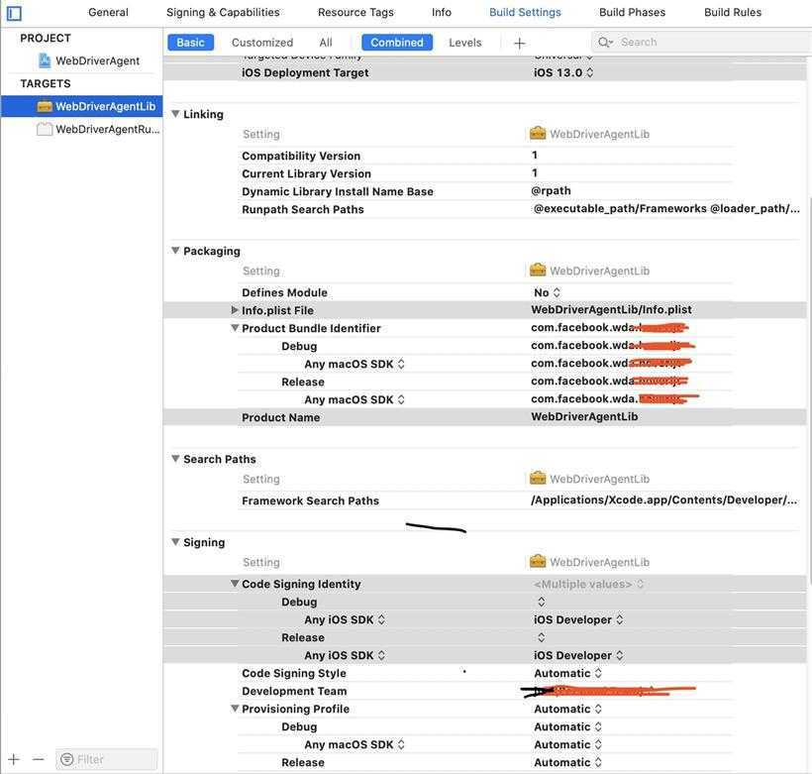Open the Build Phases tab
The height and width of the screenshot is (774, 812).
point(633,13)
